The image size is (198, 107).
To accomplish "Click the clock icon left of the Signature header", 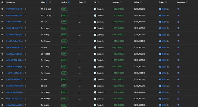I will (x=2, y=2).
